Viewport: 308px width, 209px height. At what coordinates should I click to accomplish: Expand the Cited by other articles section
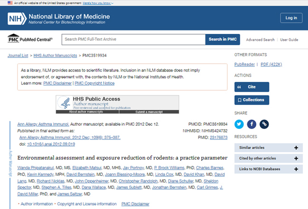point(269,158)
